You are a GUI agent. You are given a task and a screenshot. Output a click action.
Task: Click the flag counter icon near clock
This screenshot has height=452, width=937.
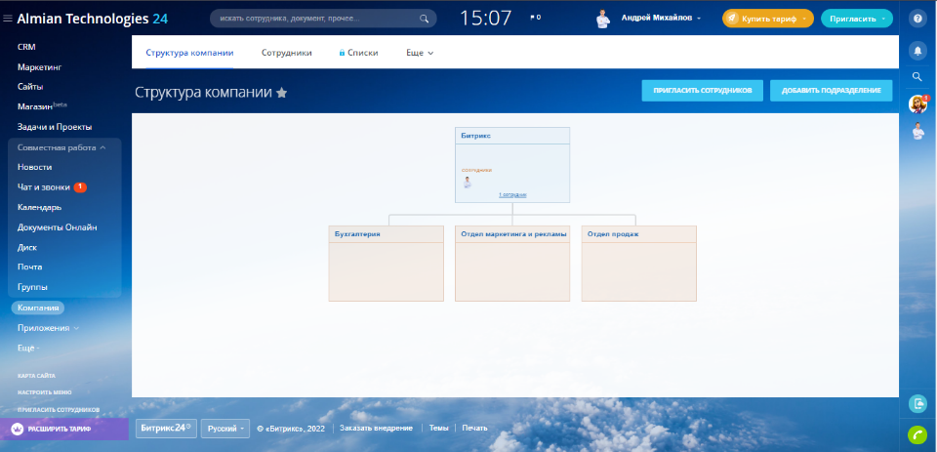coord(535,18)
